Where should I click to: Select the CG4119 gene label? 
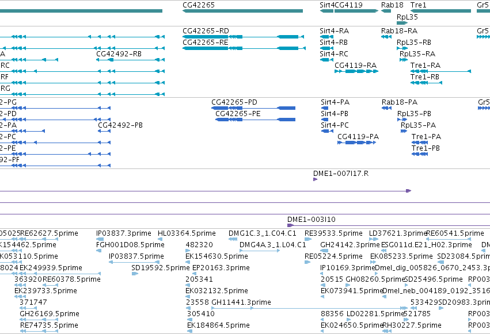click(x=348, y=5)
